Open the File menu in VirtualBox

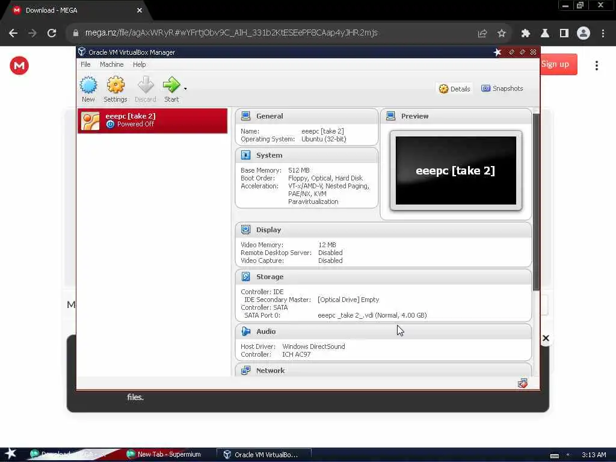85,64
